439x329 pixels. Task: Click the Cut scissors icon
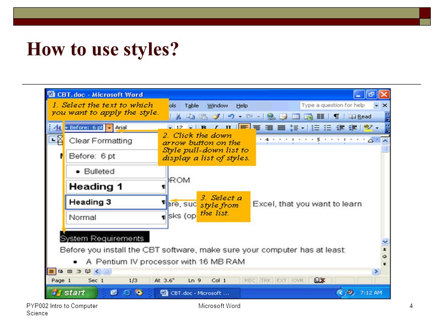click(x=178, y=117)
